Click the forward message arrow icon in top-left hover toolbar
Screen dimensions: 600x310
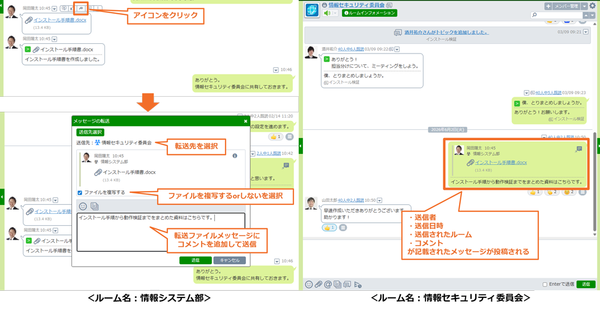coord(80,8)
